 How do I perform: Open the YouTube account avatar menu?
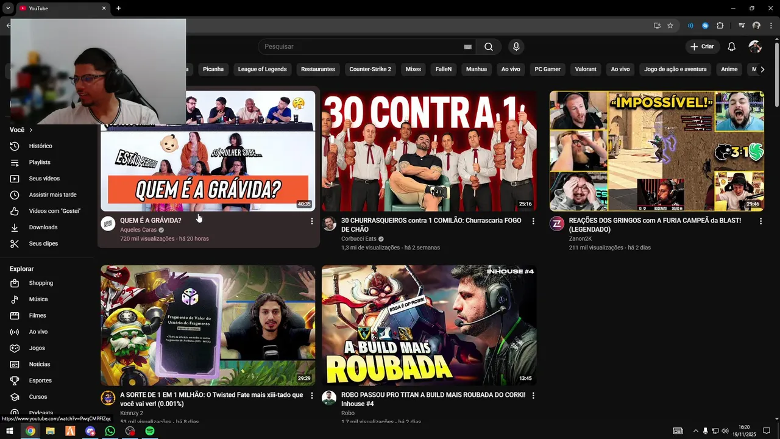755,47
